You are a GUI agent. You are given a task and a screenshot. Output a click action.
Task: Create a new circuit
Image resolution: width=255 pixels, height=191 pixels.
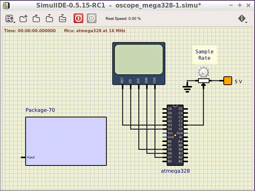point(24,19)
